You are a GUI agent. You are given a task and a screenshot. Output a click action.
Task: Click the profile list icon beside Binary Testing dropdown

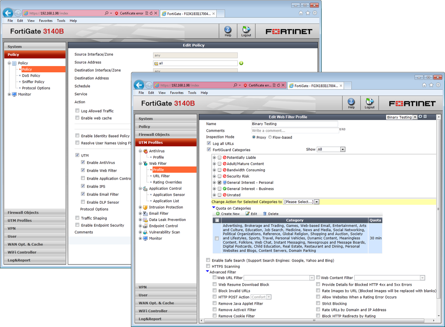425,117
